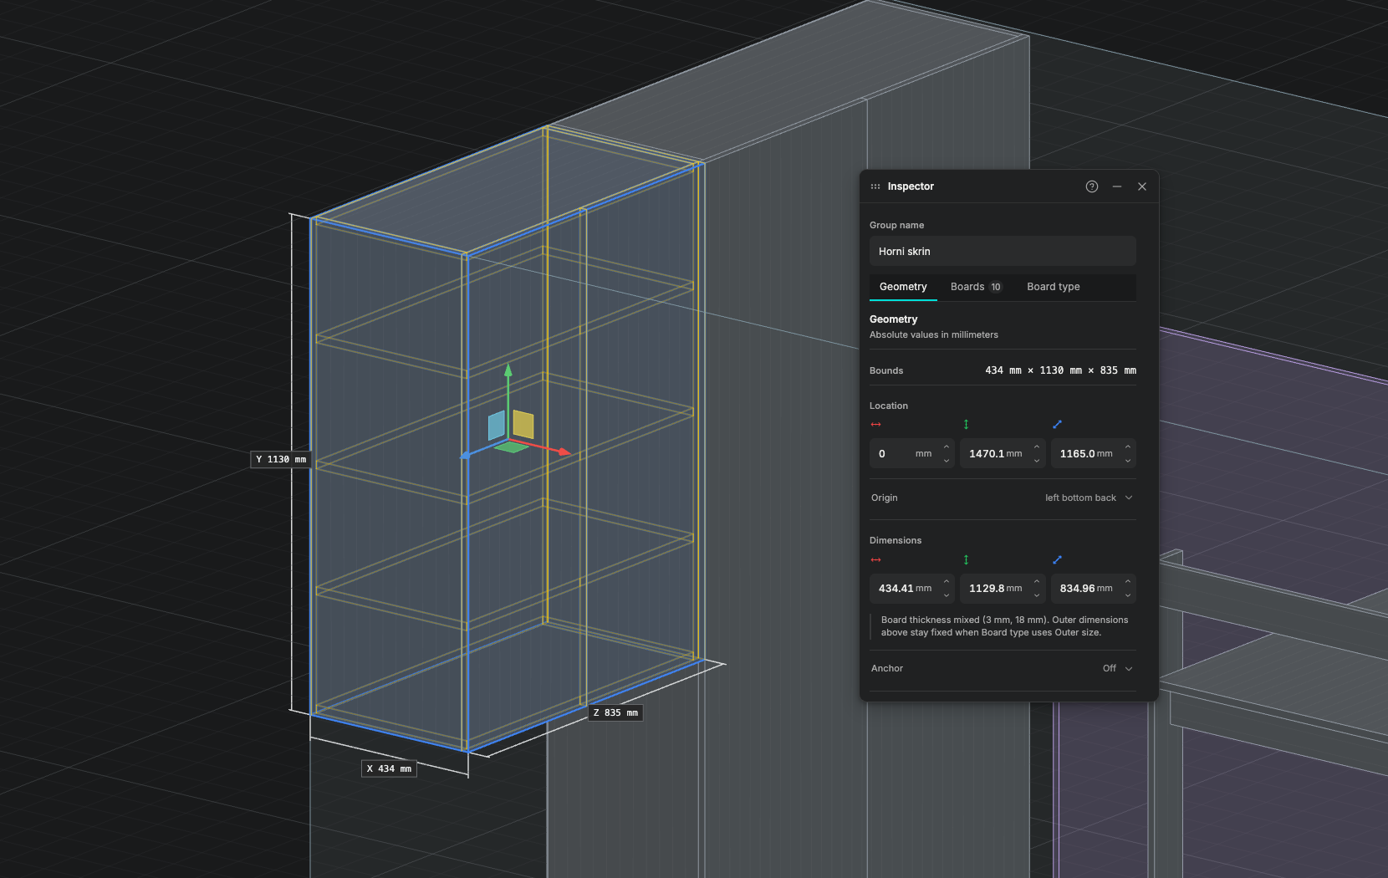This screenshot has height=878, width=1388.
Task: Click the 'Z 835 mm' dimension label
Action: (x=615, y=712)
